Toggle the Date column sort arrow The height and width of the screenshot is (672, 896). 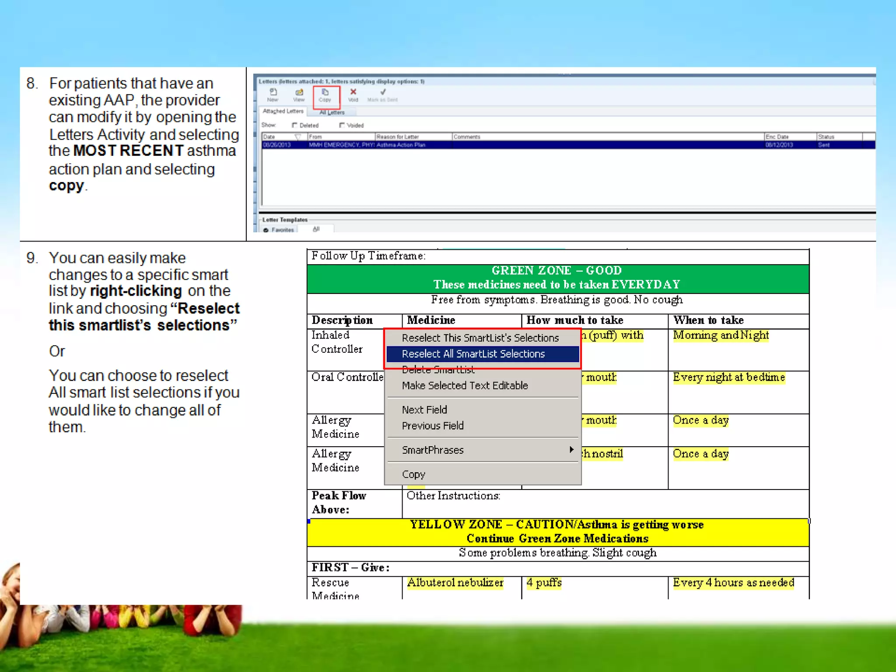298,137
